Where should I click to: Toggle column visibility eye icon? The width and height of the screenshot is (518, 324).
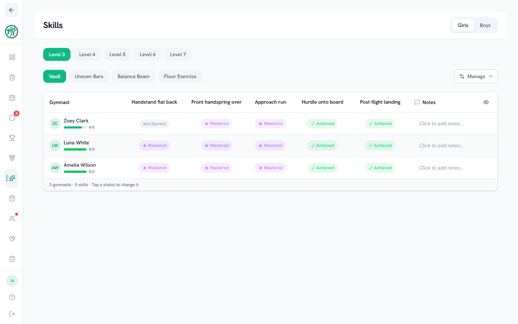click(486, 102)
